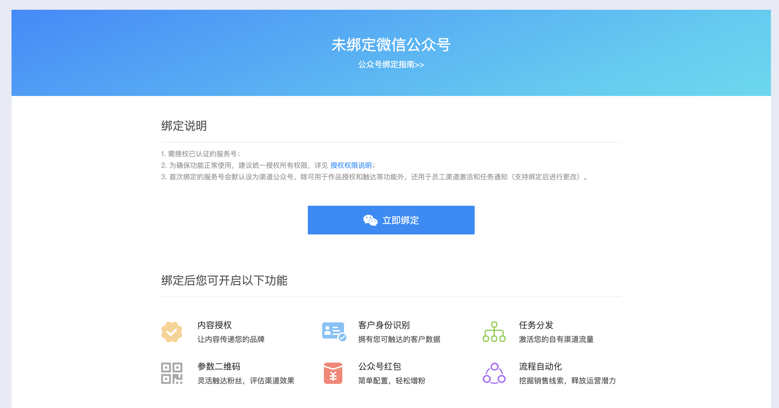Viewport: 779px width, 408px height.
Task: Click the 流程自动化 purple workflow icon
Action: pos(494,373)
